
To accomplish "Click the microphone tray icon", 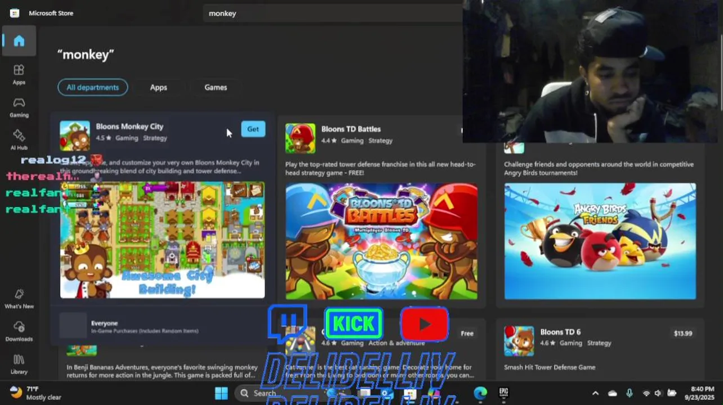I will [x=630, y=393].
